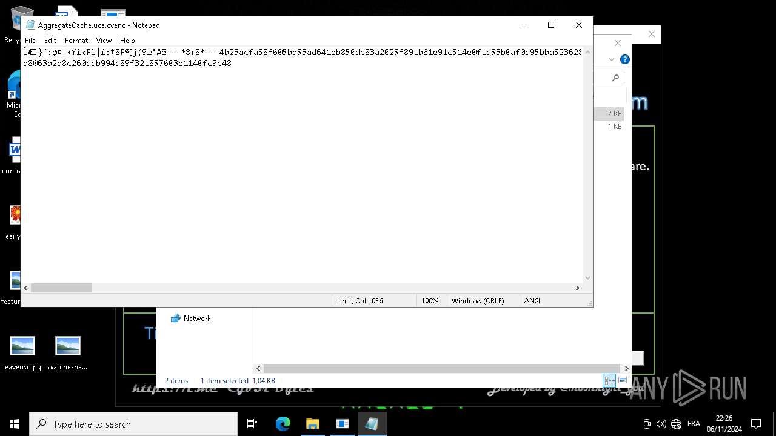
Task: Open watchespe... desktop image file
Action: coord(67,354)
